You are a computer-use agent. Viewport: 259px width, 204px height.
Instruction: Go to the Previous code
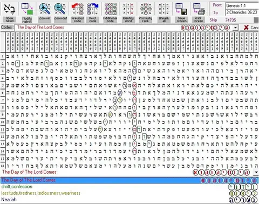tap(77, 12)
